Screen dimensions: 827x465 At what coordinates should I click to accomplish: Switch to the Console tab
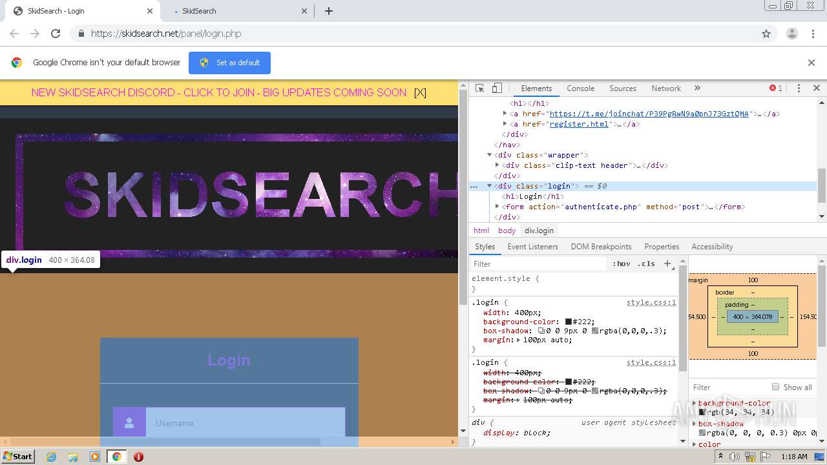[580, 88]
